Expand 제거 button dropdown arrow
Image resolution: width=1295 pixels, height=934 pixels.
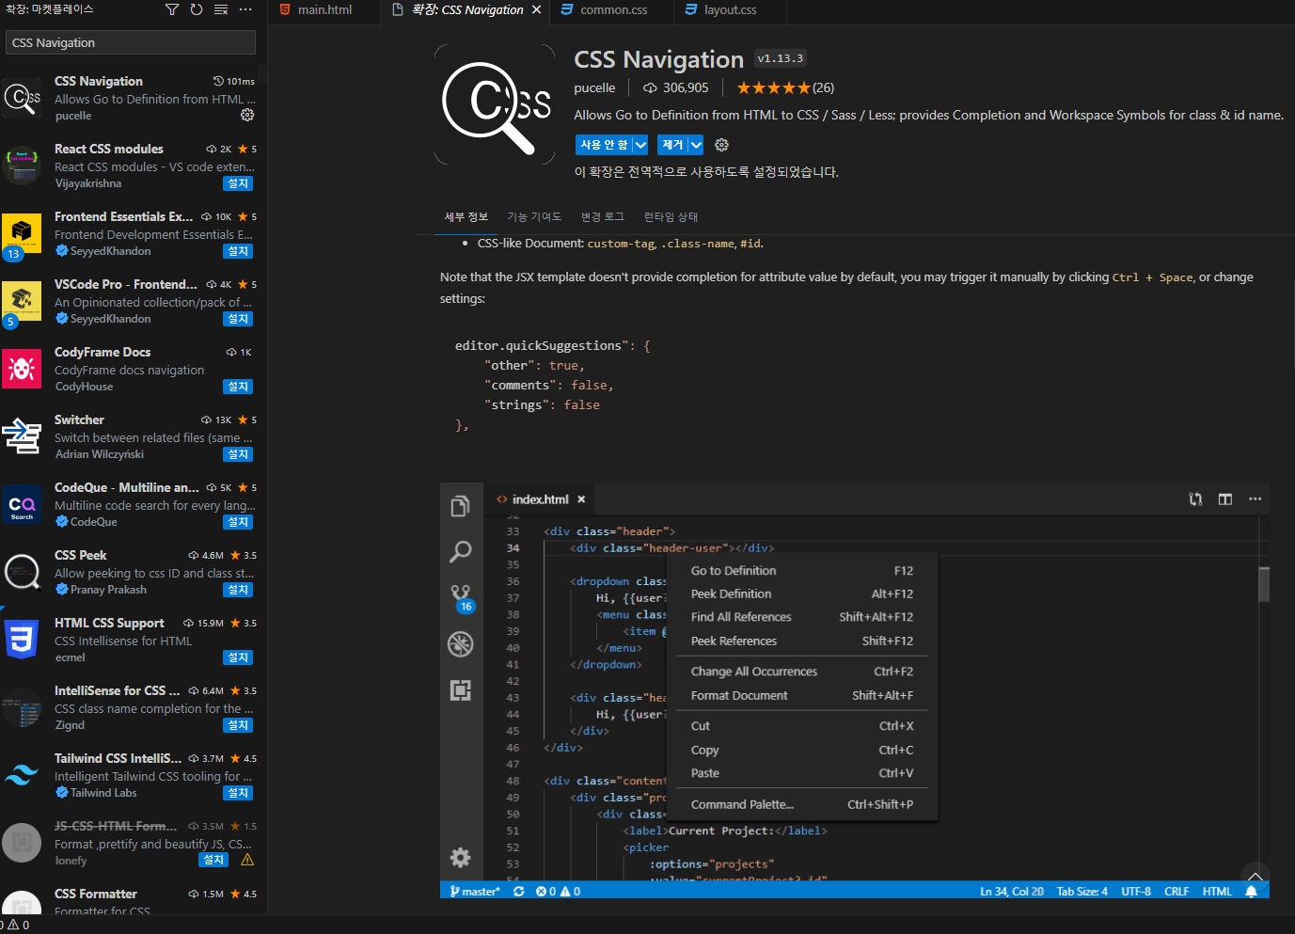(x=696, y=145)
